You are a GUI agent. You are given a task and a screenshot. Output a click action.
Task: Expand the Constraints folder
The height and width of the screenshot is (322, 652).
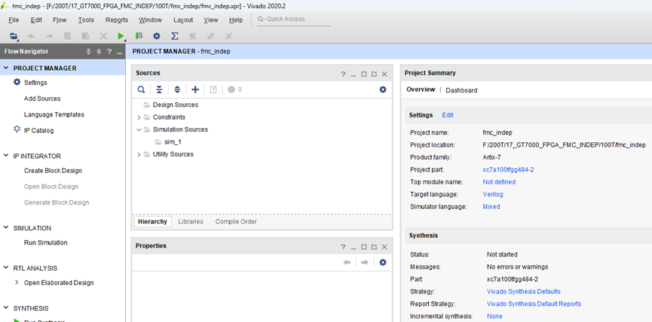pyautogui.click(x=139, y=117)
